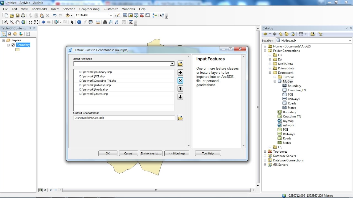Open the Input Features dropdown
Viewport: 353px width, 198px height.
(x=172, y=64)
